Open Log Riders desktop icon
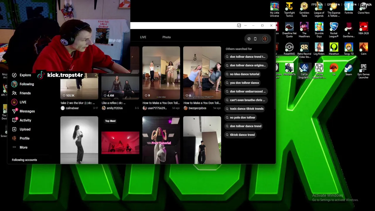 click(319, 49)
